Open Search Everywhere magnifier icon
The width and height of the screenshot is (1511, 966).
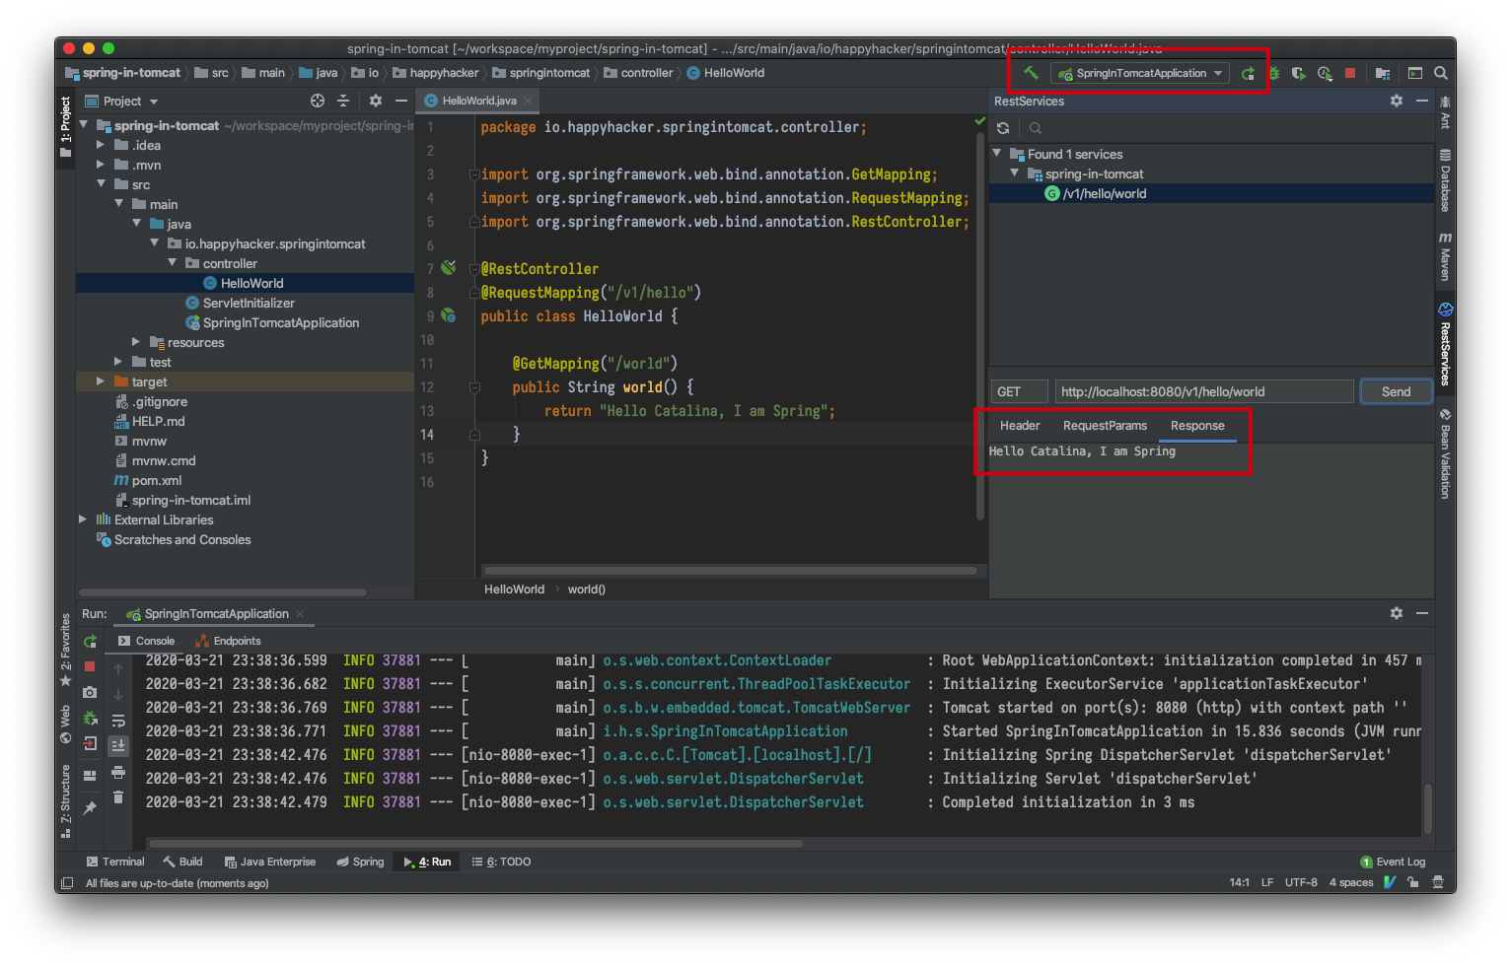click(1441, 73)
